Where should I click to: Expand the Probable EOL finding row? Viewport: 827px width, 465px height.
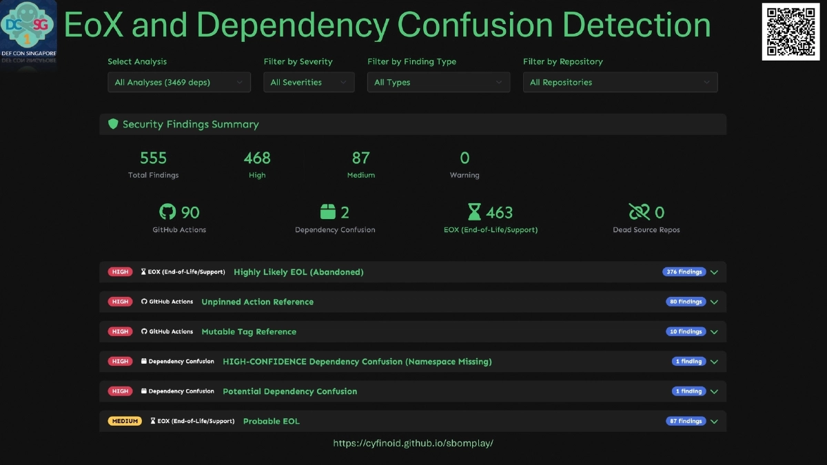(715, 421)
